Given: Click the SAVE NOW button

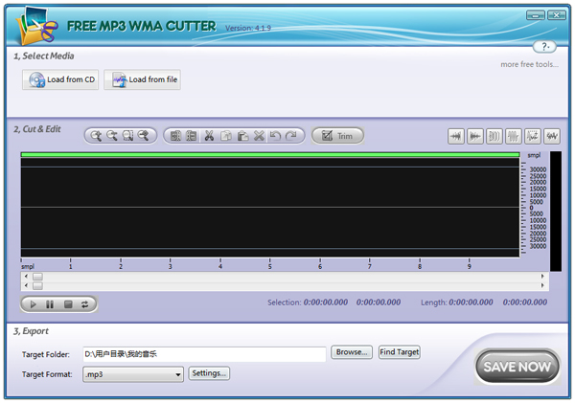Looking at the screenshot, I should (517, 367).
